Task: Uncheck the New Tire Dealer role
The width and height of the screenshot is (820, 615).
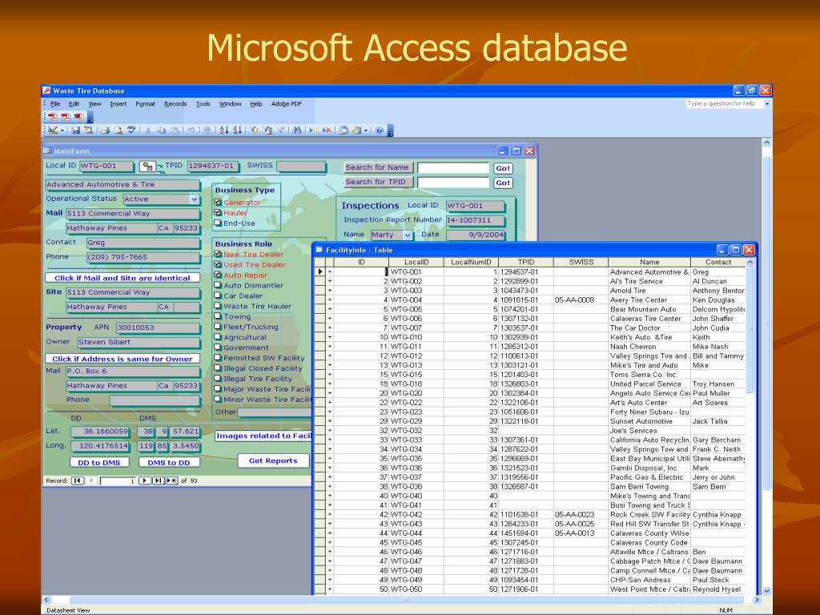Action: [x=218, y=254]
